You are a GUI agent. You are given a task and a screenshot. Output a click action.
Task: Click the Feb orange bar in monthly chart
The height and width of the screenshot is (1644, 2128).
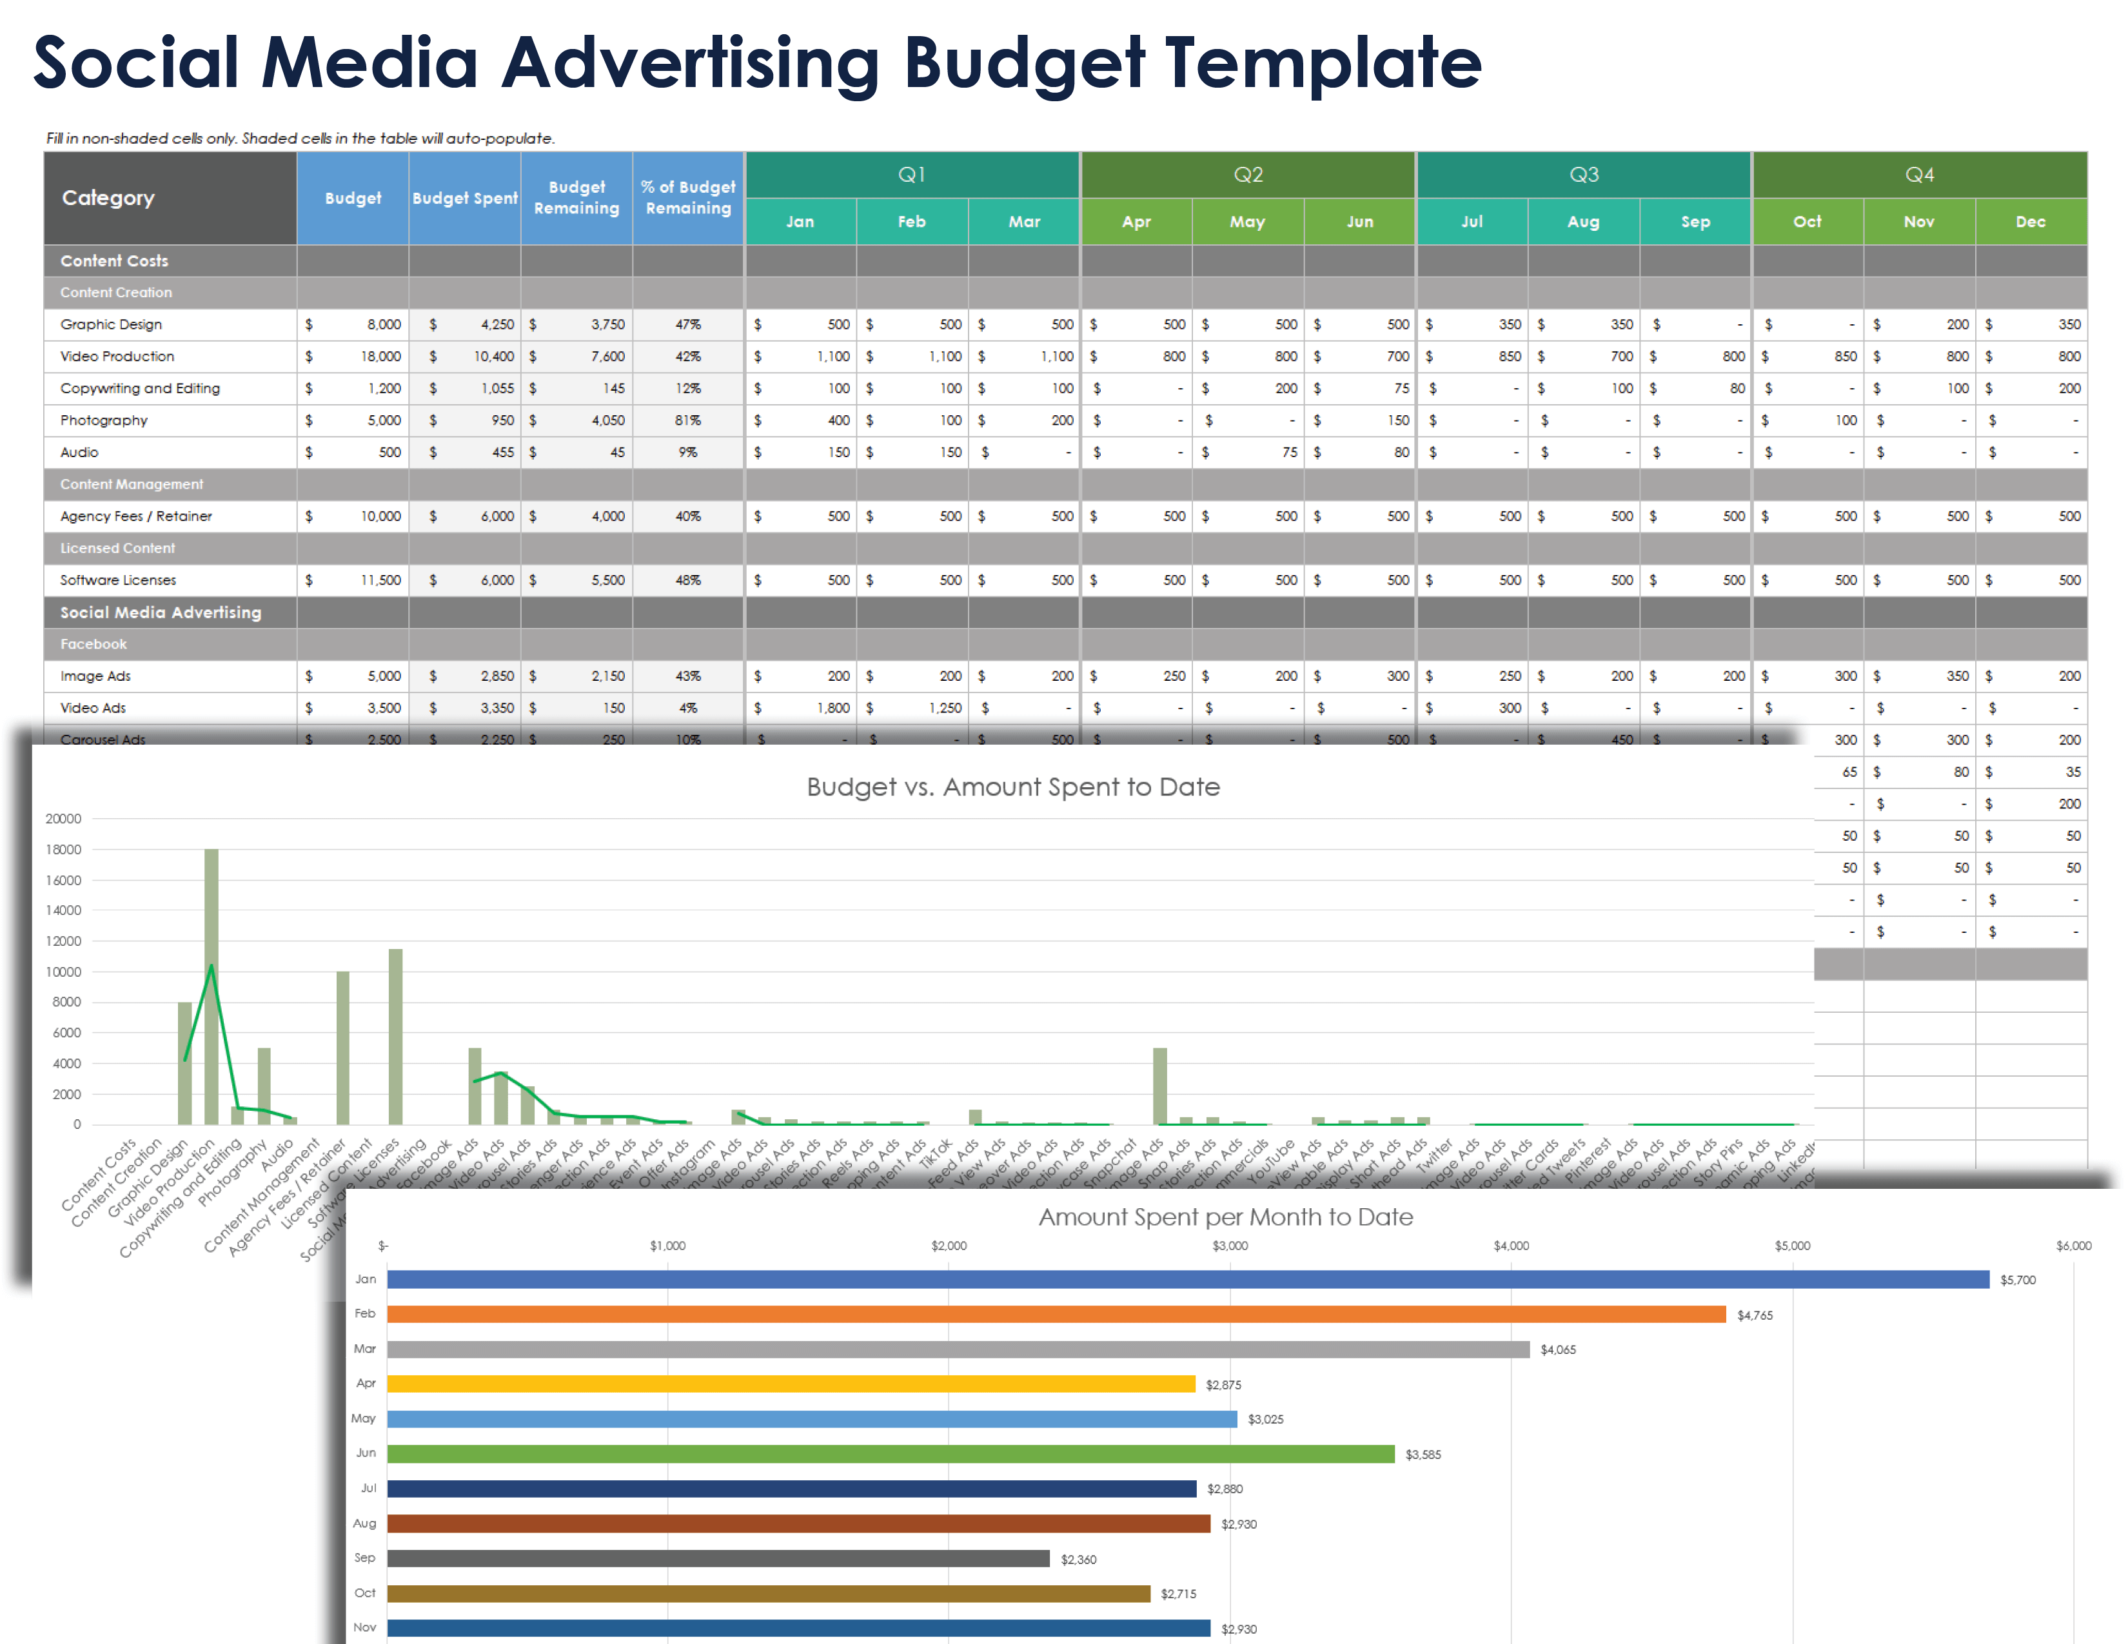coord(1056,1315)
